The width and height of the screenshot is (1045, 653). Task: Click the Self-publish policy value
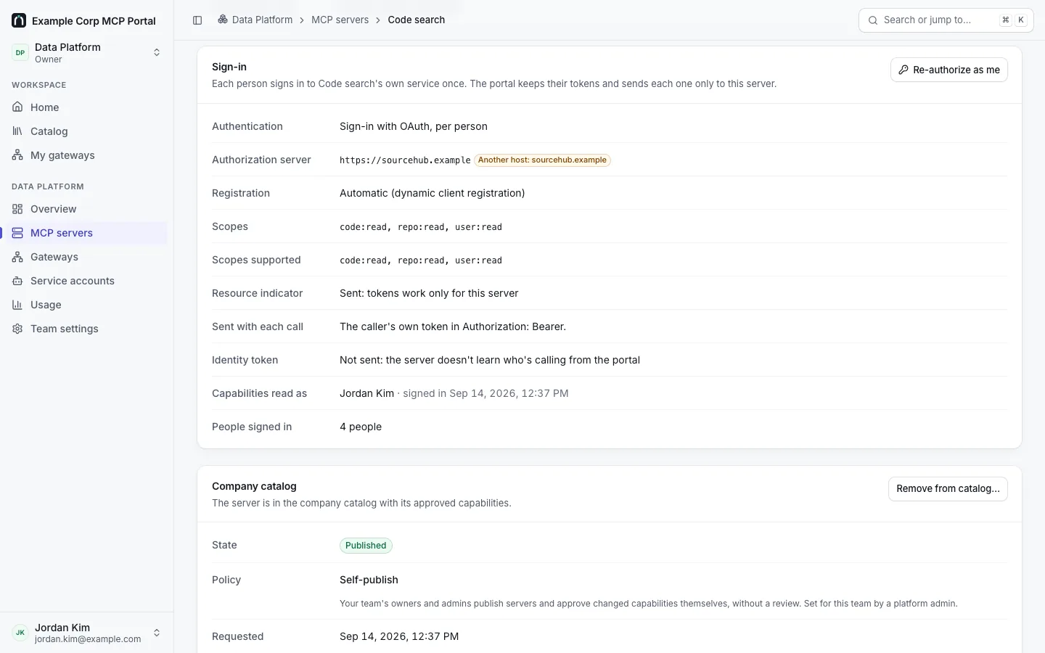[369, 580]
